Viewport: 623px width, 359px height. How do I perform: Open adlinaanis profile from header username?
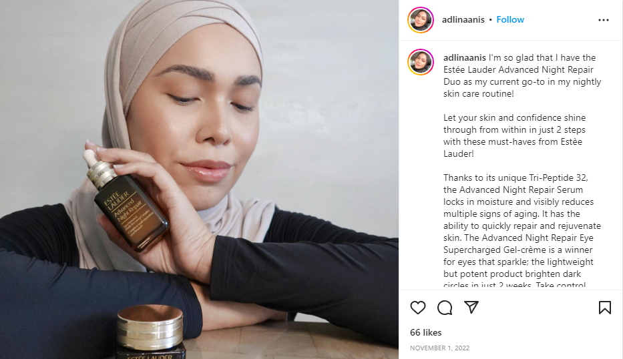click(x=463, y=19)
